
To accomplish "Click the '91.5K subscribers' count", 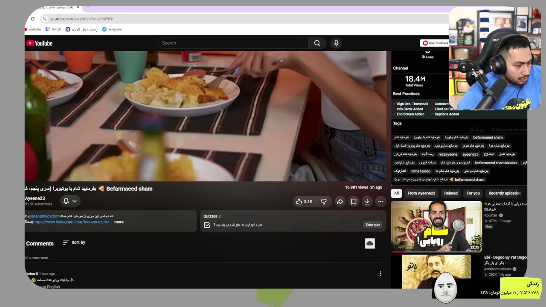I will 38,204.
